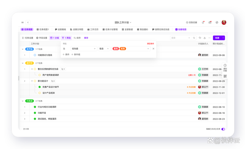Open the notification bell icon
Screen dimensions: 245x149
tap(203, 23)
